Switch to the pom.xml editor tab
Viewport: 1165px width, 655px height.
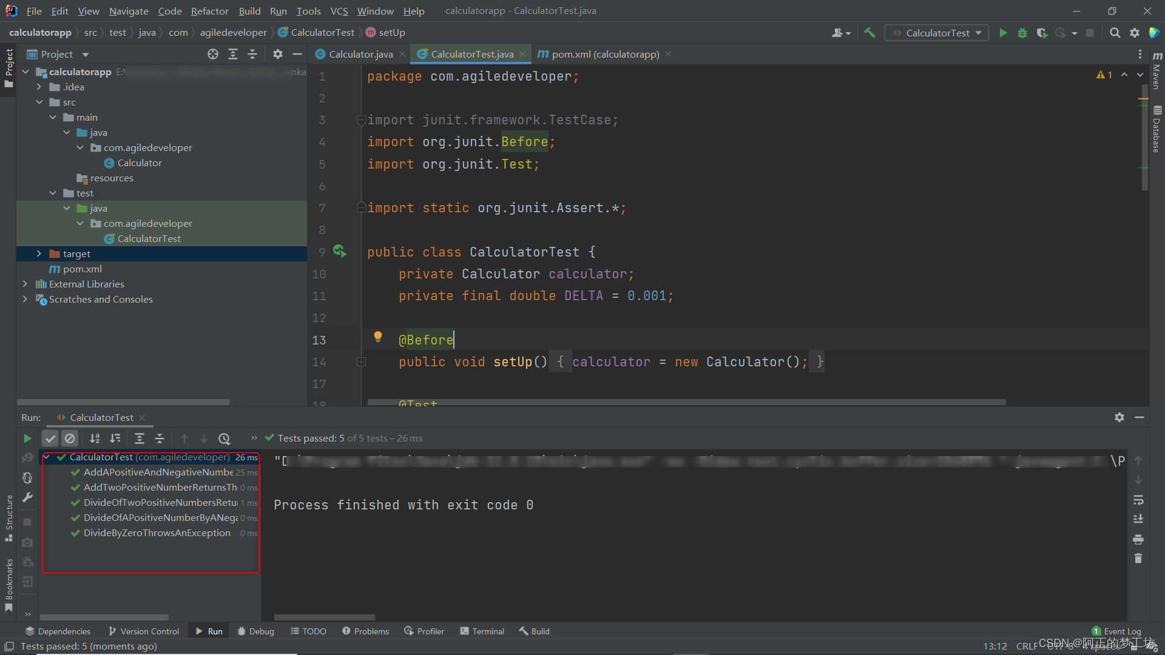(604, 54)
